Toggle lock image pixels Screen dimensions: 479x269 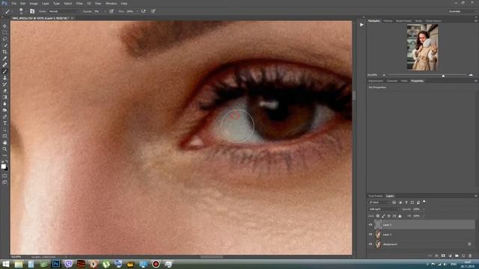[383, 216]
